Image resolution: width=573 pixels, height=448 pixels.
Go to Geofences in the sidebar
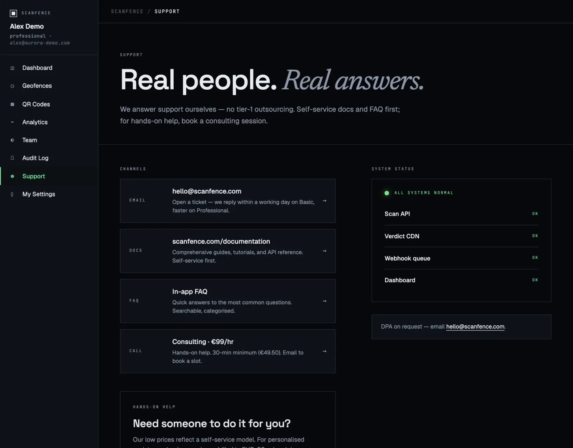(x=49, y=86)
